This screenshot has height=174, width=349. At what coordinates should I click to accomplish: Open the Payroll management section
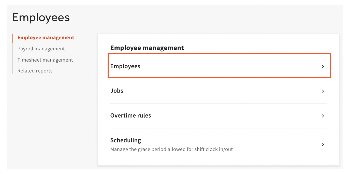click(x=41, y=49)
